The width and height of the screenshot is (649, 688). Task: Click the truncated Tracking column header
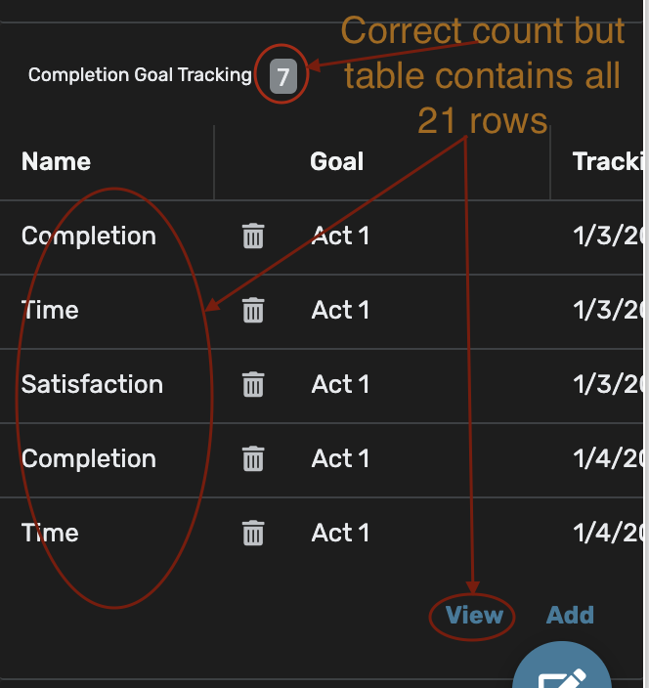pos(608,161)
